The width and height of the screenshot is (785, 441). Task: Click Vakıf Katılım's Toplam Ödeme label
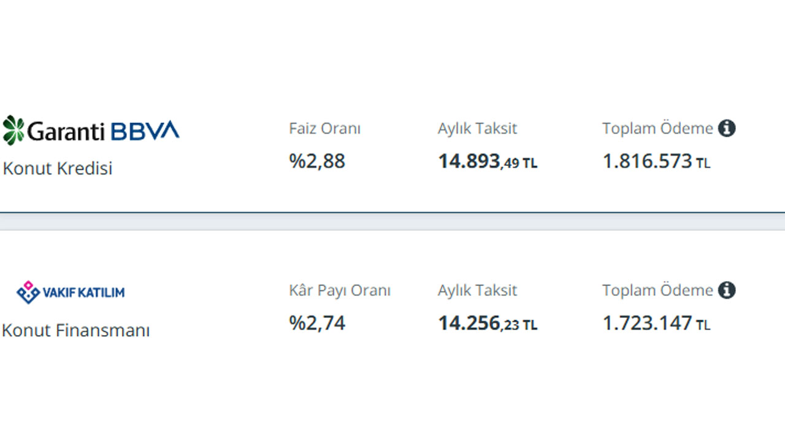pyautogui.click(x=657, y=290)
